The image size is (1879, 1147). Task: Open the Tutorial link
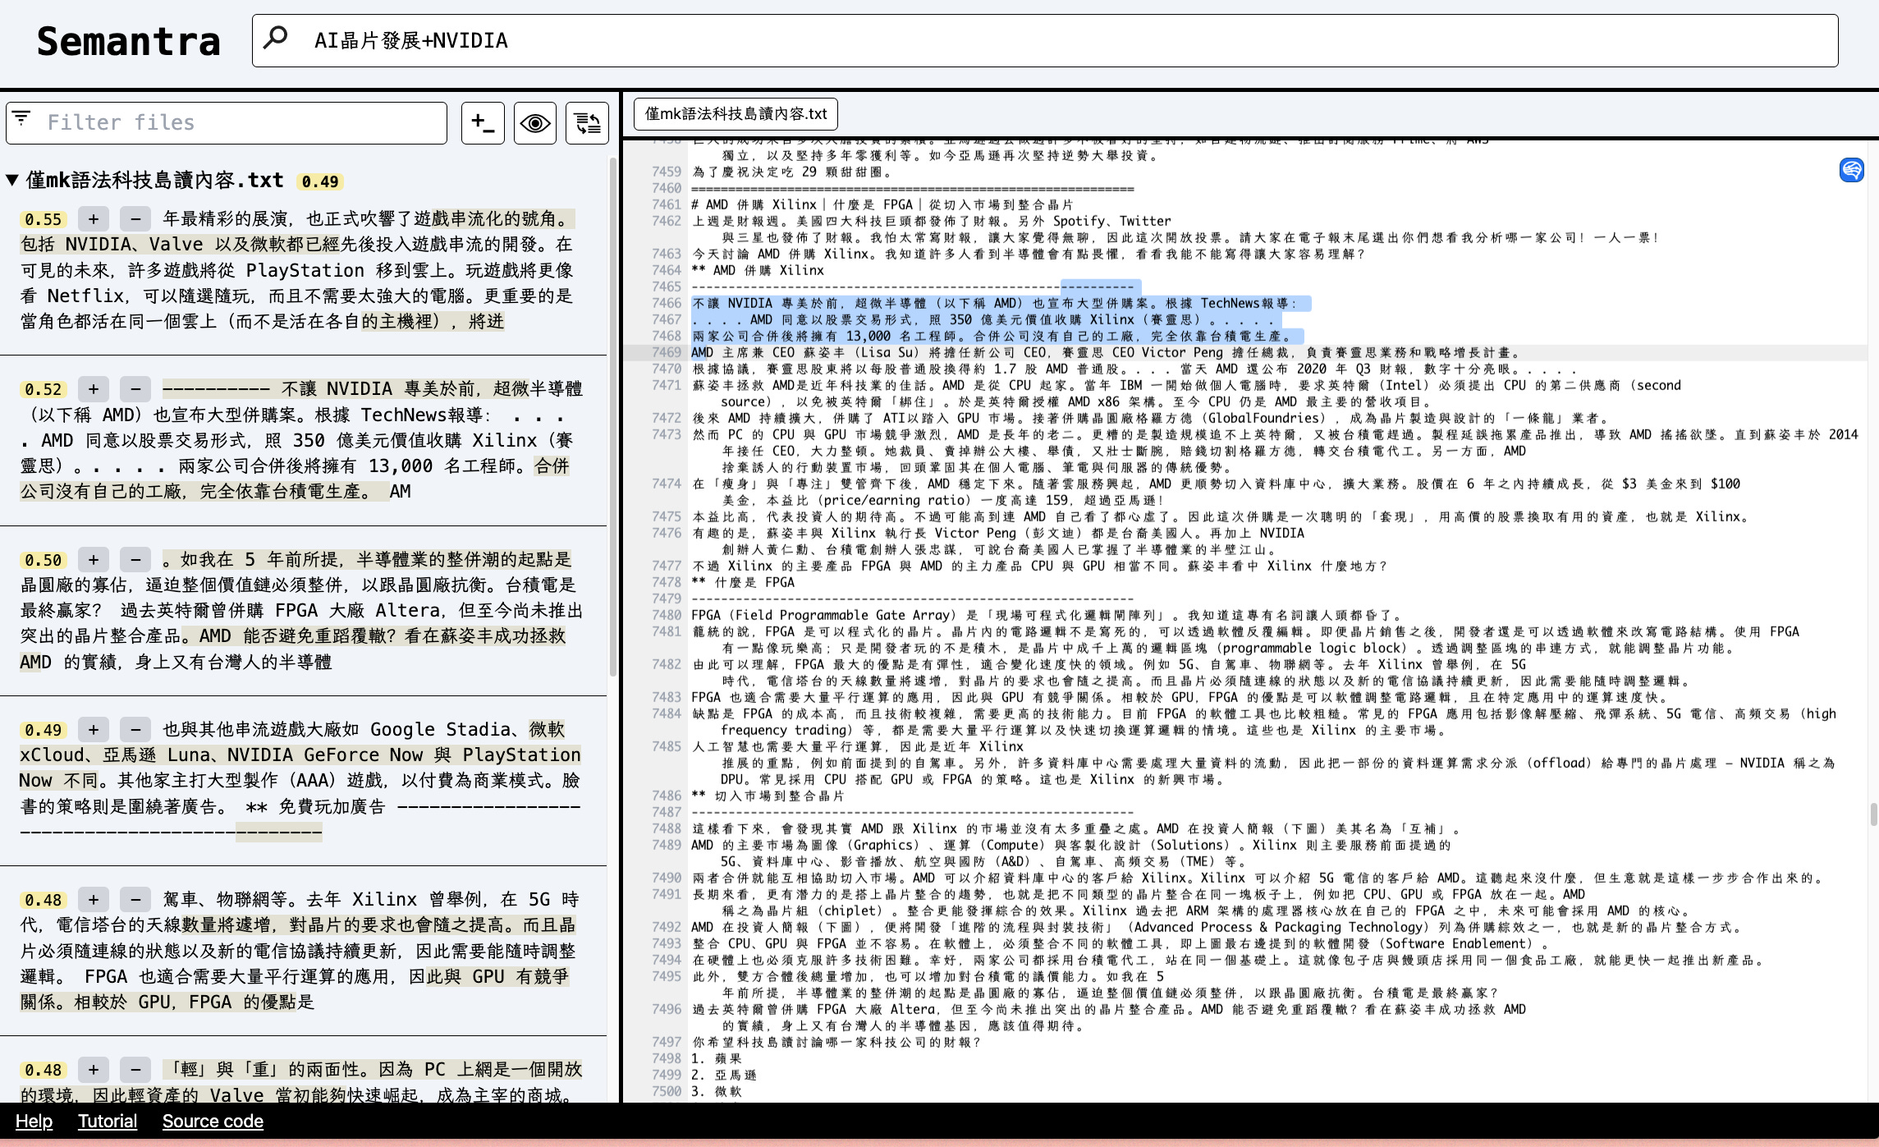(108, 1122)
